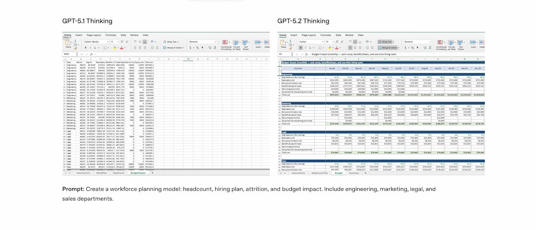Image resolution: width=536 pixels, height=230 pixels.
Task: Expand Merge & Center dropdown in GPT-5.1 spreadsheet
Action: [183, 48]
